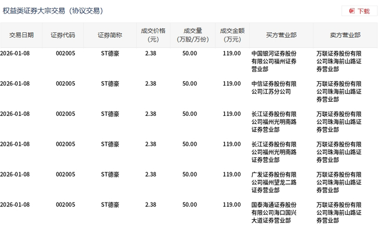Click amount 119.00 in 中信证券 row
Viewport: 378px width, 230px height.
232,83
